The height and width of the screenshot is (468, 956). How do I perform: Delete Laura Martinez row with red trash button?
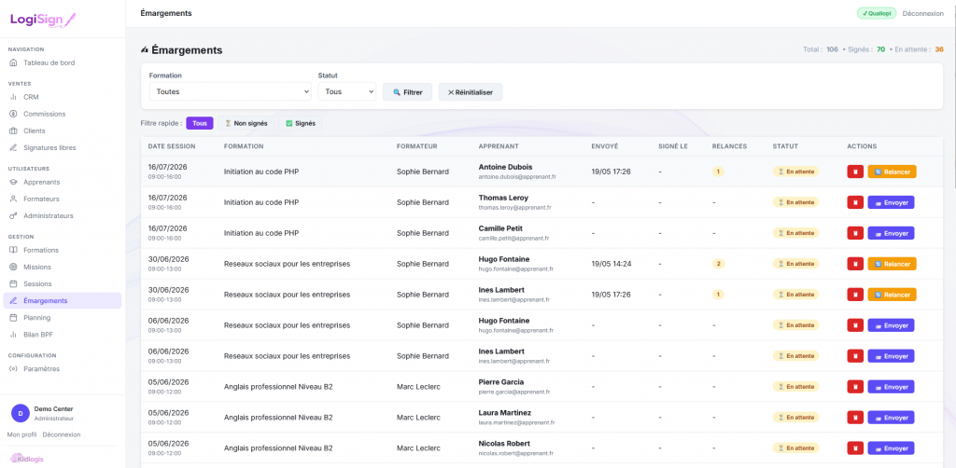point(855,418)
